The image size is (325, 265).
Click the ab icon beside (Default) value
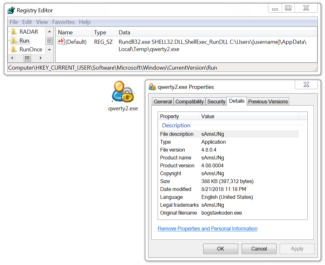pos(60,40)
